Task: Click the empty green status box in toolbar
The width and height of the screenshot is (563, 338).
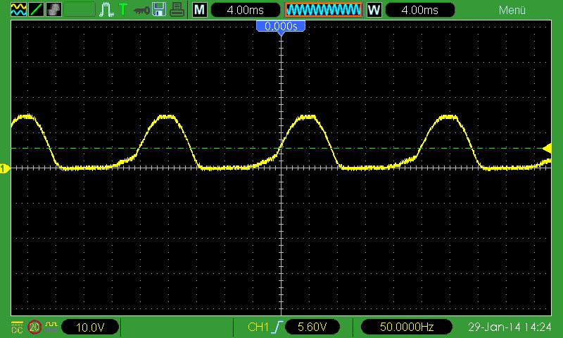Action: (x=80, y=10)
